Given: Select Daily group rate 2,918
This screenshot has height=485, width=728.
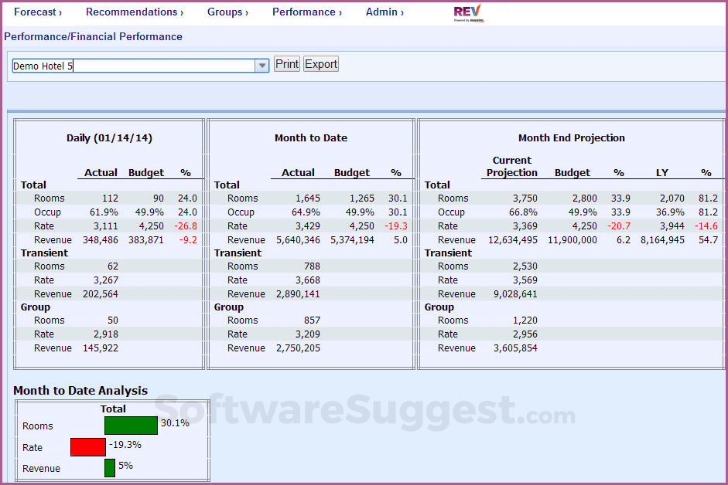Looking at the screenshot, I should (x=105, y=334).
